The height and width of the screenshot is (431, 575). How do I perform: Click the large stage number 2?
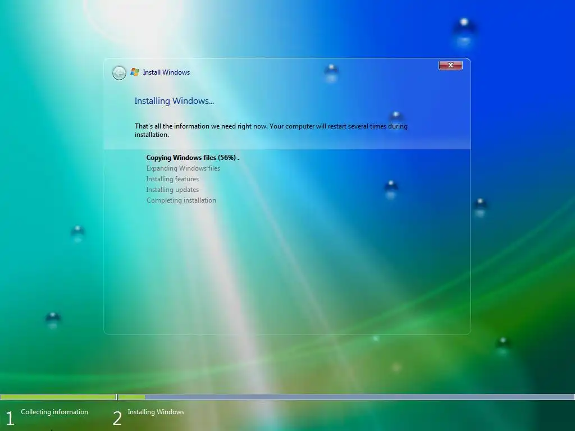[117, 418]
